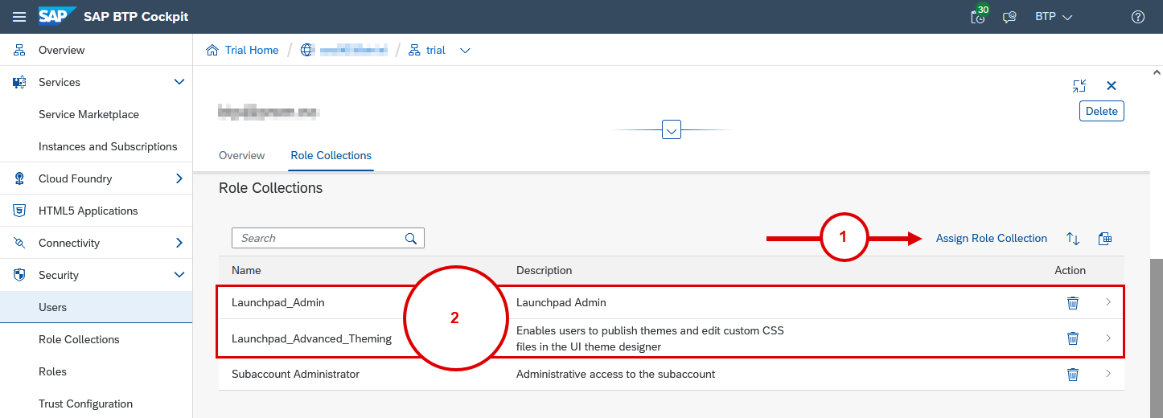Open the table settings icon

pos(1105,239)
